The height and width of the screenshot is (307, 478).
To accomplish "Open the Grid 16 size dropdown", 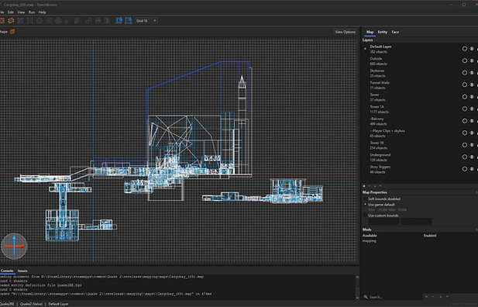I will [x=146, y=20].
